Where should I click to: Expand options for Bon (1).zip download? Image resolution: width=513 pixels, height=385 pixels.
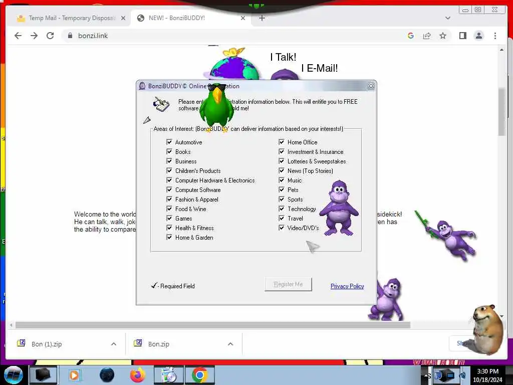tap(114, 344)
